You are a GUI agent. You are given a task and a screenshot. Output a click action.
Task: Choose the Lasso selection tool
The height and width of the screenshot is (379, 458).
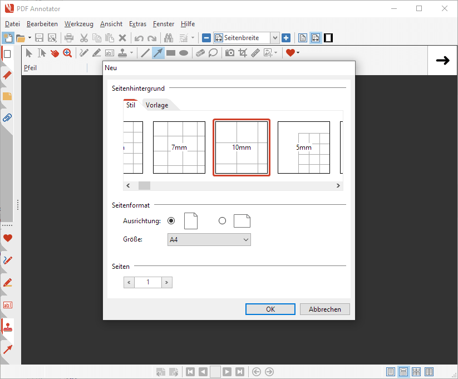[x=213, y=53]
